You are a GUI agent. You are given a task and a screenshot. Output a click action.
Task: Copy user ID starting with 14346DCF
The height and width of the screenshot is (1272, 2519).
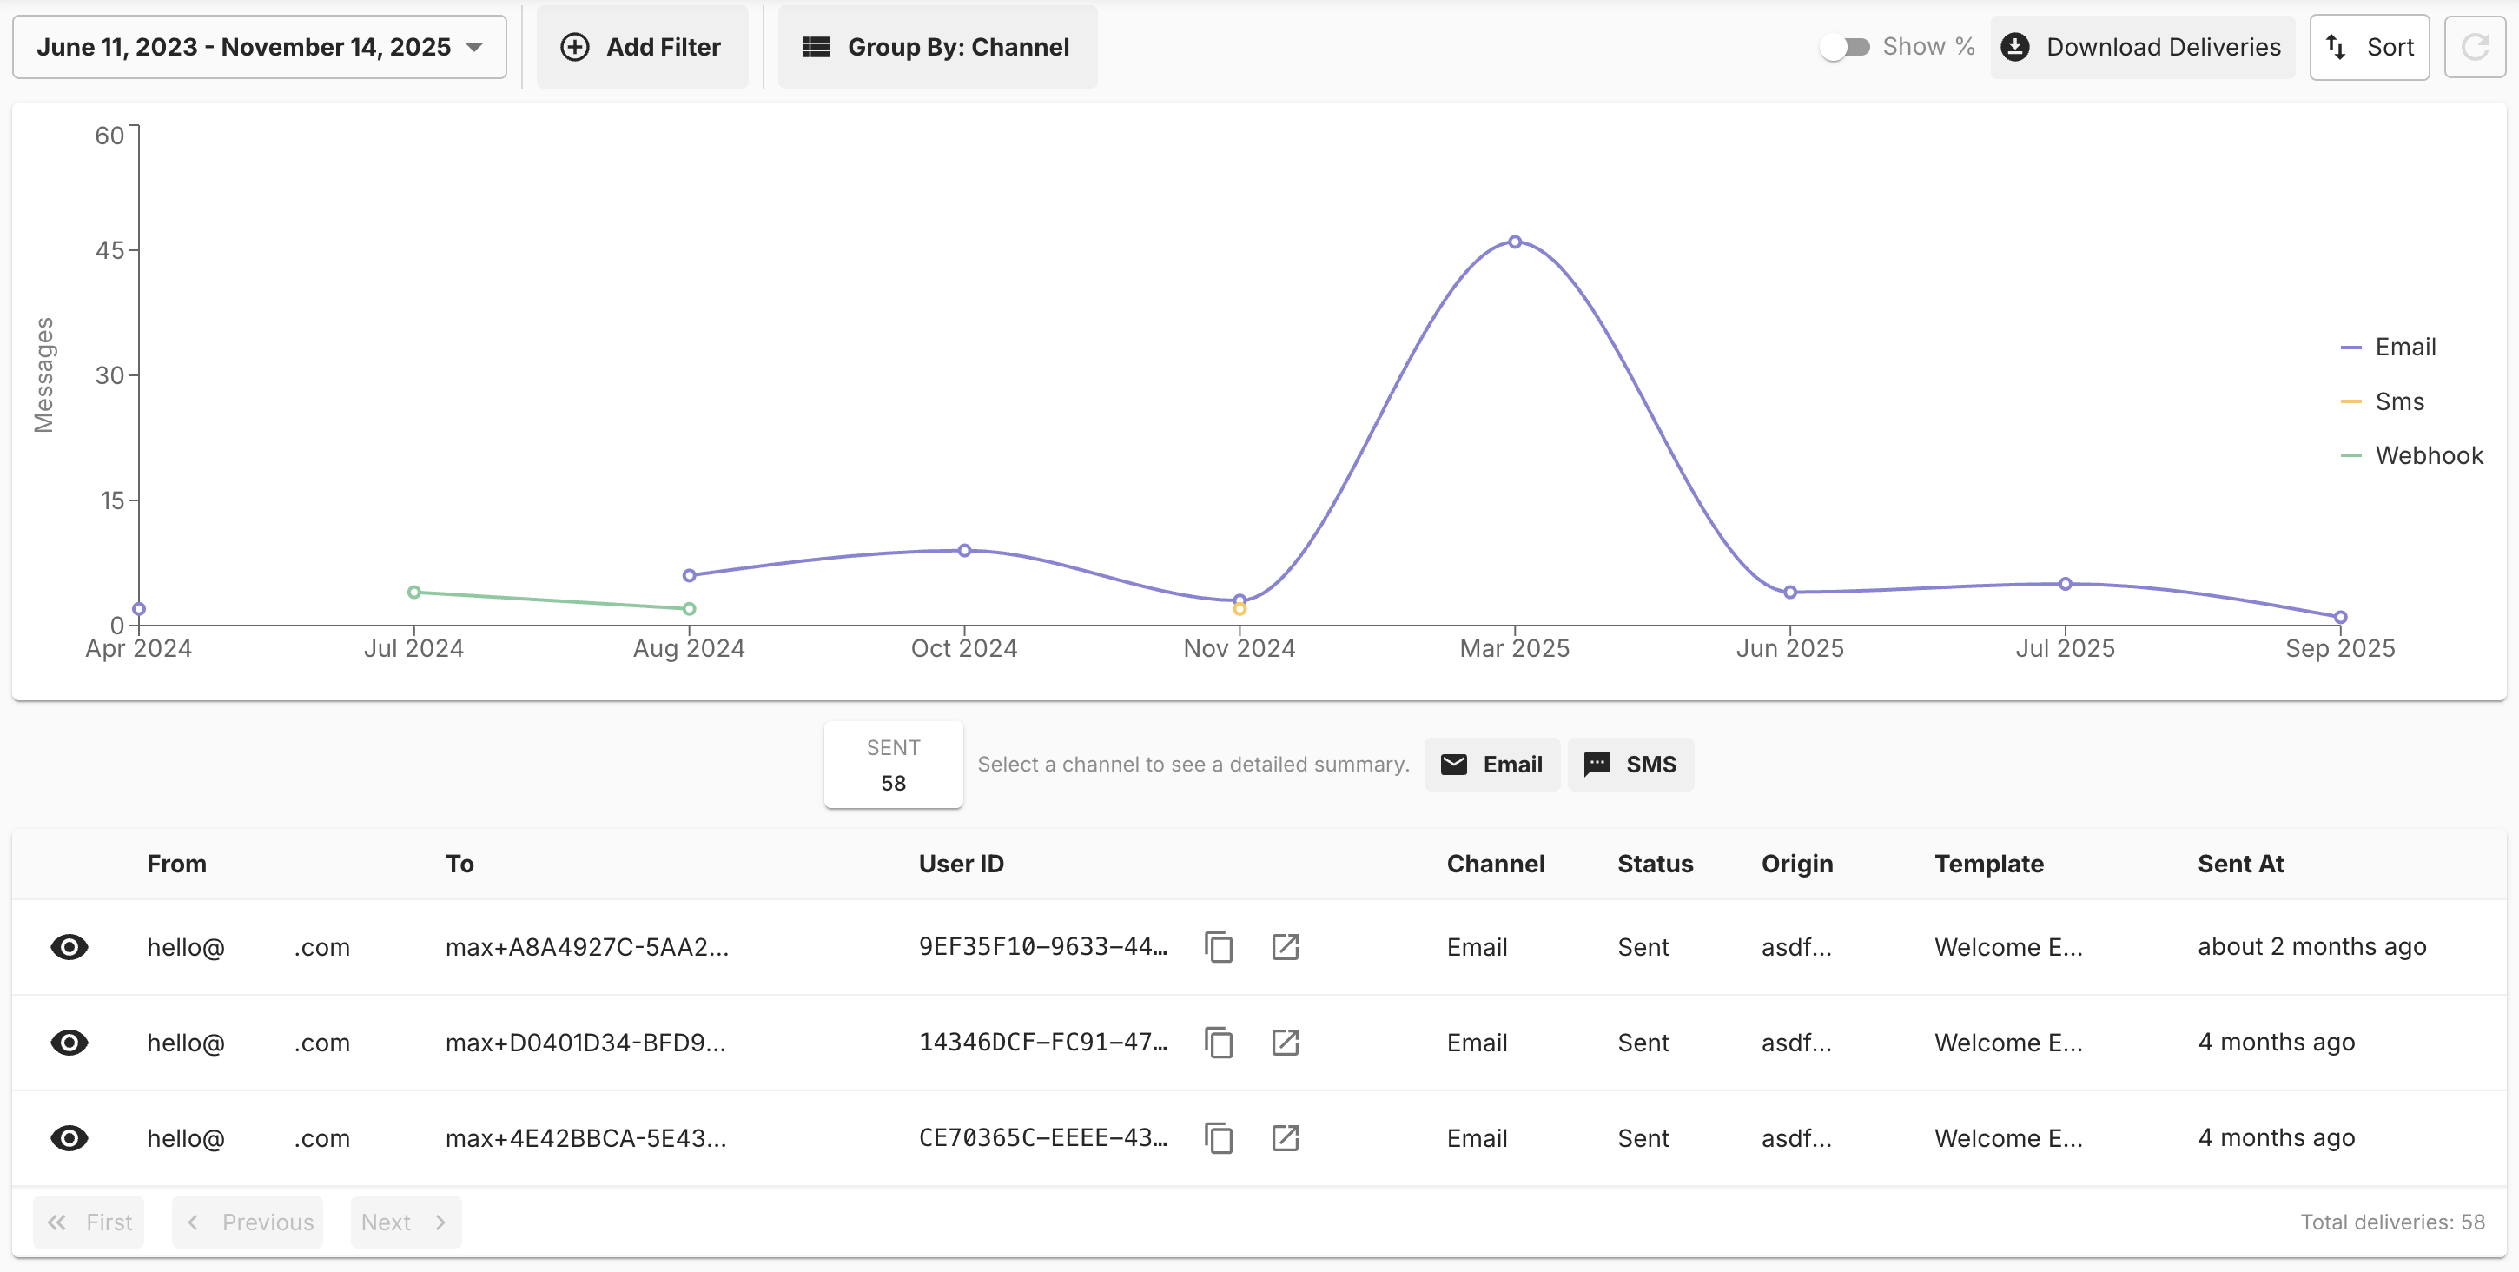(1219, 1043)
